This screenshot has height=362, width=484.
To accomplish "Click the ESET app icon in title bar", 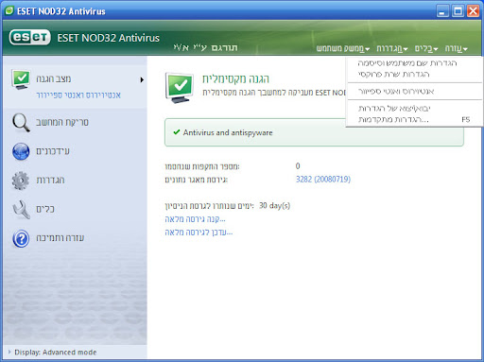I will tap(9, 10).
